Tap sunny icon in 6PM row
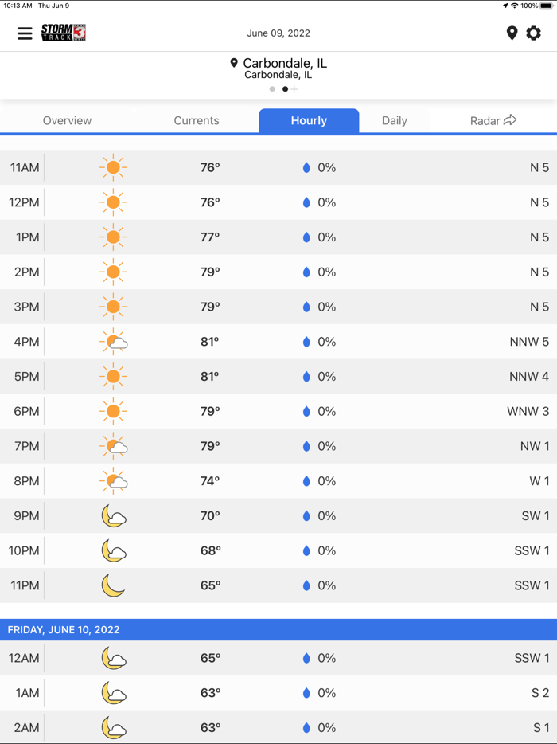Viewport: 557px width, 744px height. coord(113,411)
